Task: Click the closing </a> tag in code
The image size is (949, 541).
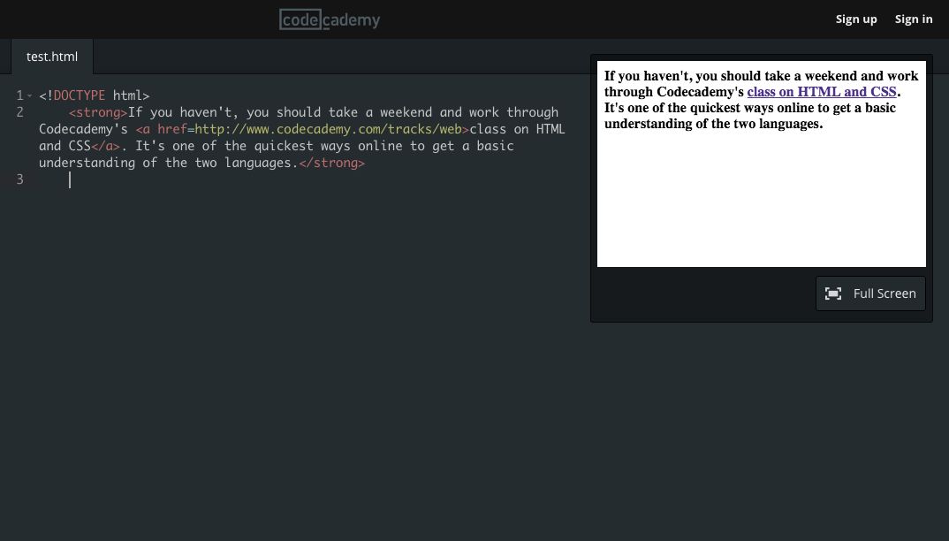Action: tap(105, 146)
